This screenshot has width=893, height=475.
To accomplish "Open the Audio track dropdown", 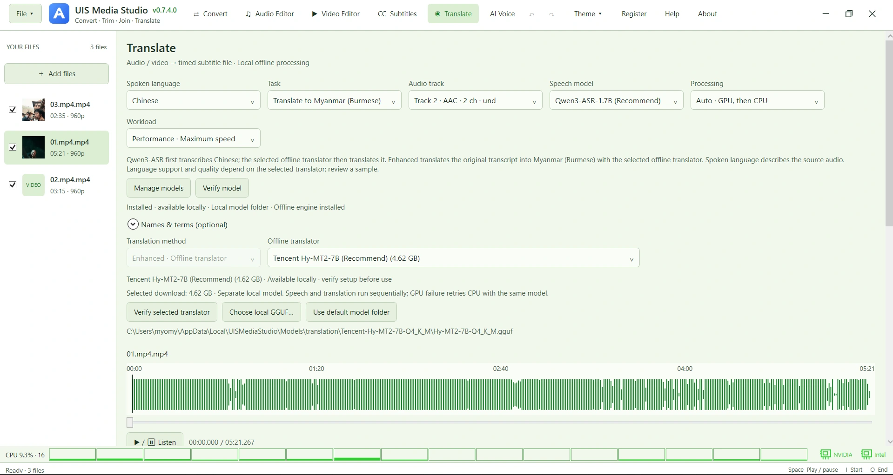I will pos(475,100).
